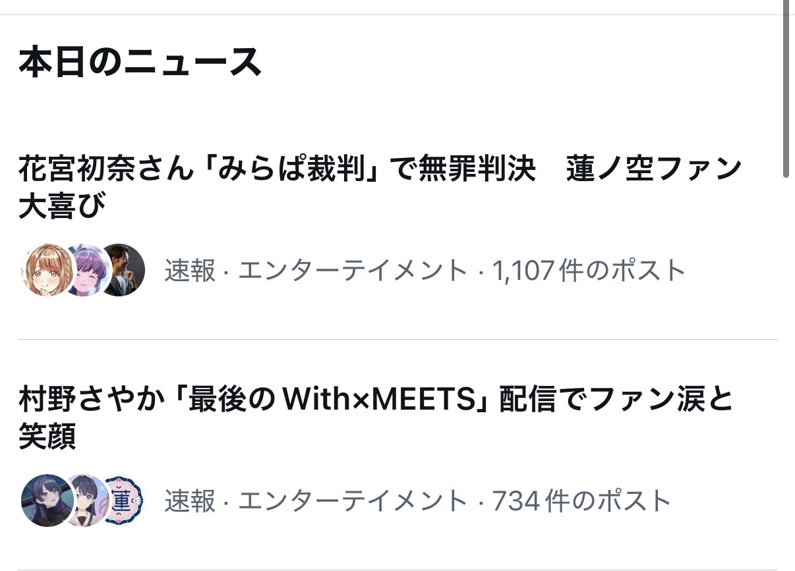Click the middle avatar of the With×MEETS story

tap(84, 501)
